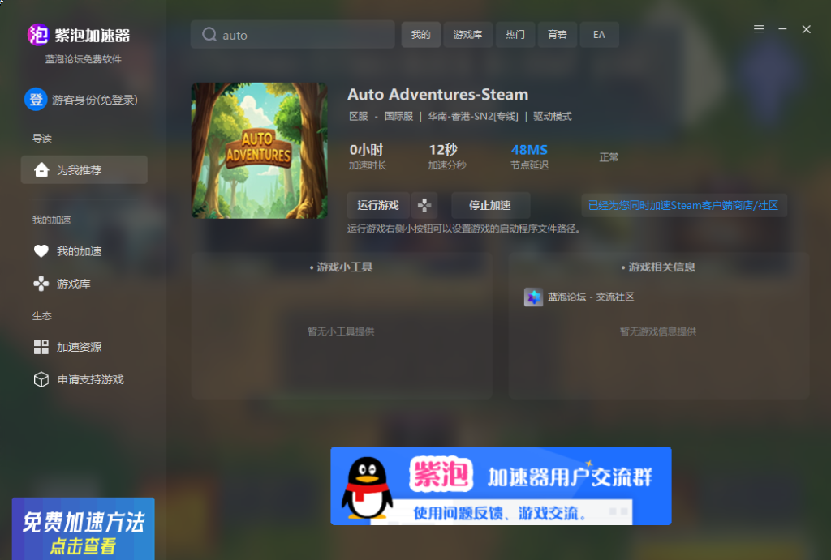Screen dimensions: 831x560
Task: Click the 0小时 acceleration duration value
Action: pyautogui.click(x=366, y=150)
